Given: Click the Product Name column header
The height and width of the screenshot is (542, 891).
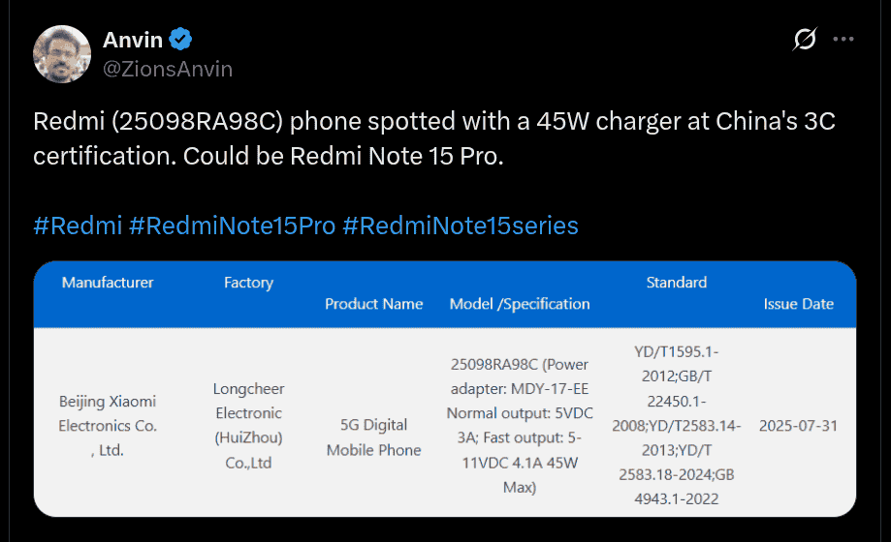Looking at the screenshot, I should point(373,304).
